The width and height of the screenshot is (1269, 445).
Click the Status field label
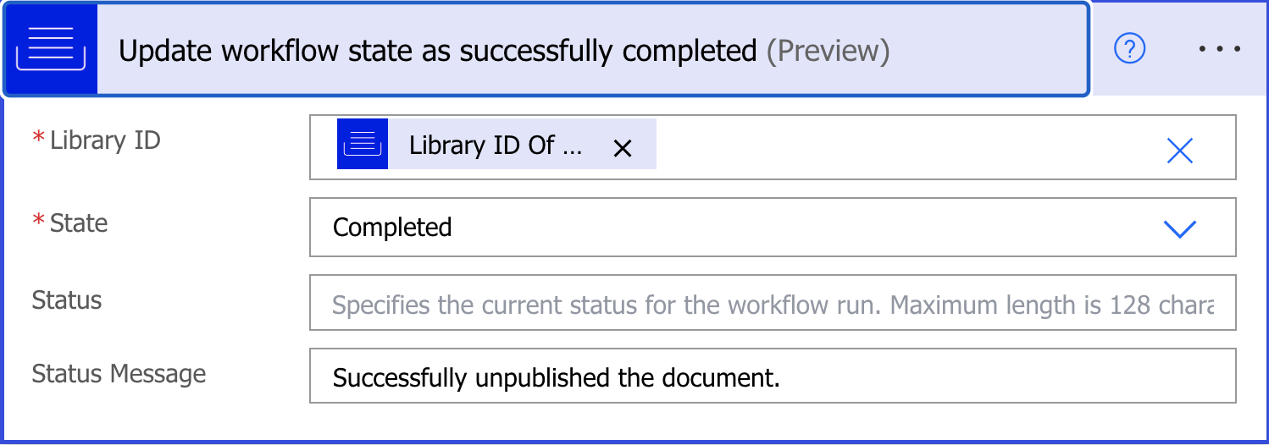click(67, 300)
